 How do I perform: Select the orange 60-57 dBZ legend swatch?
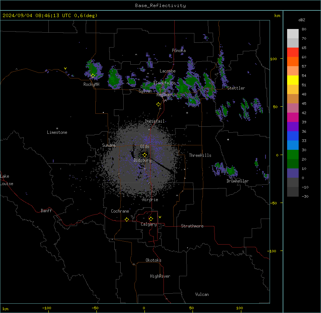pyautogui.click(x=293, y=61)
